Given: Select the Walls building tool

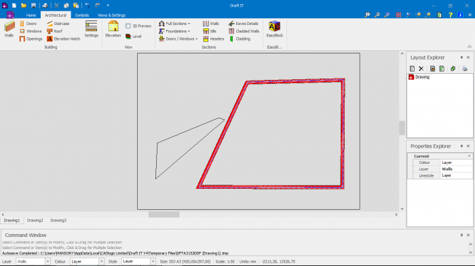Looking at the screenshot, I should 9,29.
